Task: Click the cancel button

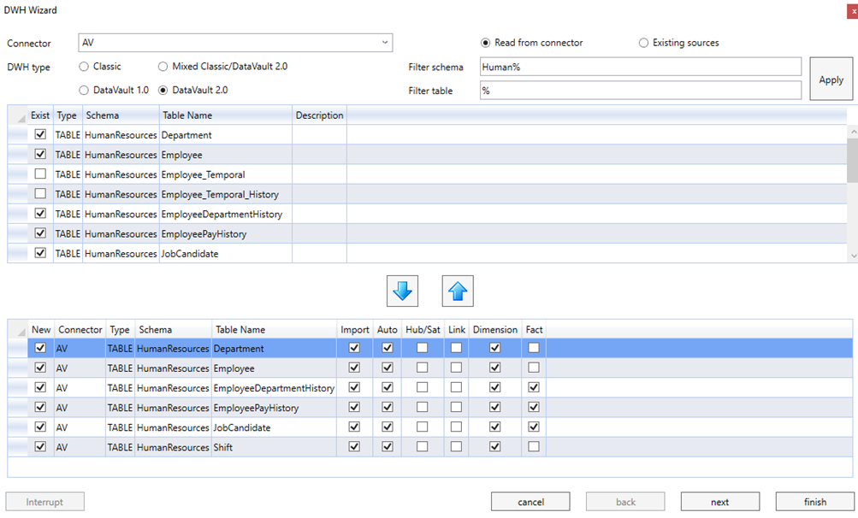Action: [530, 502]
